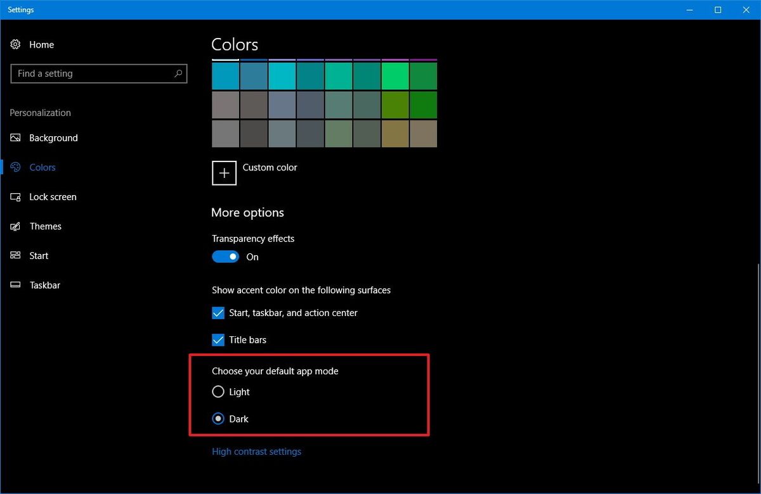Switch to the Background settings page
Viewport: 761px width, 494px height.
click(x=53, y=137)
